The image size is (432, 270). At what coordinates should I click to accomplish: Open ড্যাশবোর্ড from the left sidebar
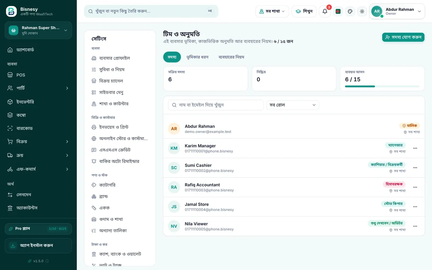(x=38, y=50)
